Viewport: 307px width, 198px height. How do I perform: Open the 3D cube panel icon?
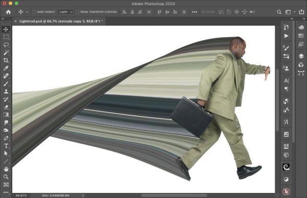tap(286, 155)
